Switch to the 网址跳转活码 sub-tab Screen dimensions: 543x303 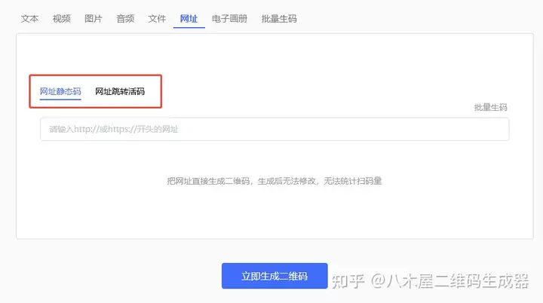point(120,91)
